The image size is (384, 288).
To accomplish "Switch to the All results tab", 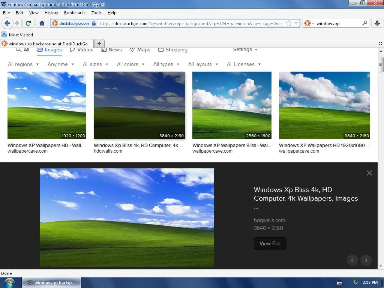I will [22, 50].
